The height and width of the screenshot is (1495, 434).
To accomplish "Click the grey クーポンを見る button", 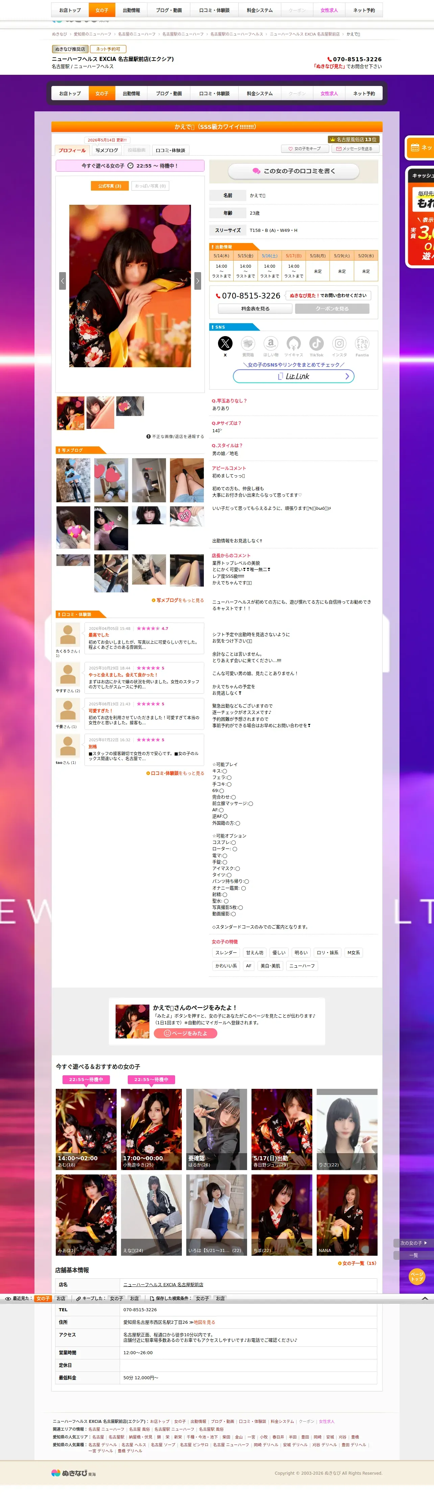I will click(332, 309).
